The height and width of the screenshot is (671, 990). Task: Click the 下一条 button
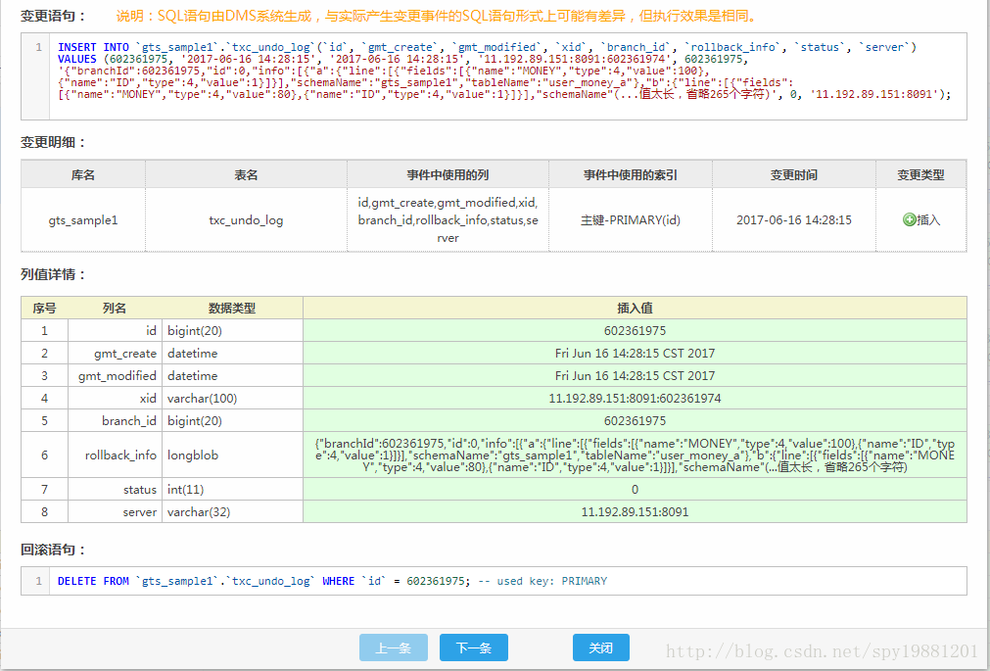click(473, 647)
